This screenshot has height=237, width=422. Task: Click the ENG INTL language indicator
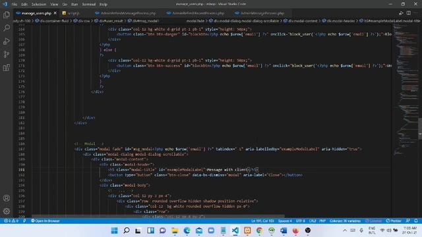tap(372, 230)
